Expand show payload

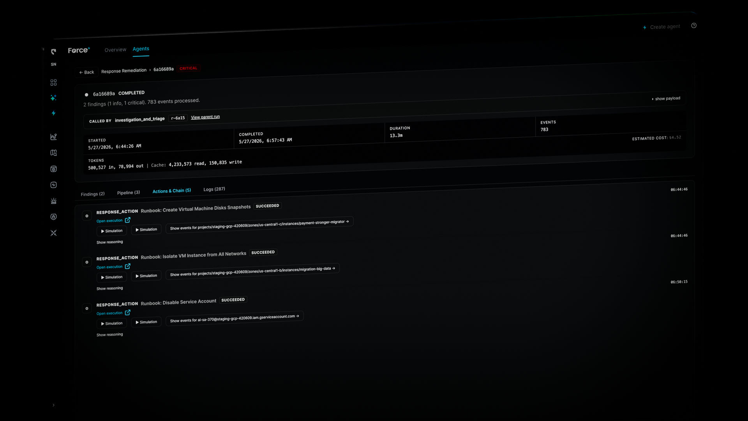[x=666, y=99]
